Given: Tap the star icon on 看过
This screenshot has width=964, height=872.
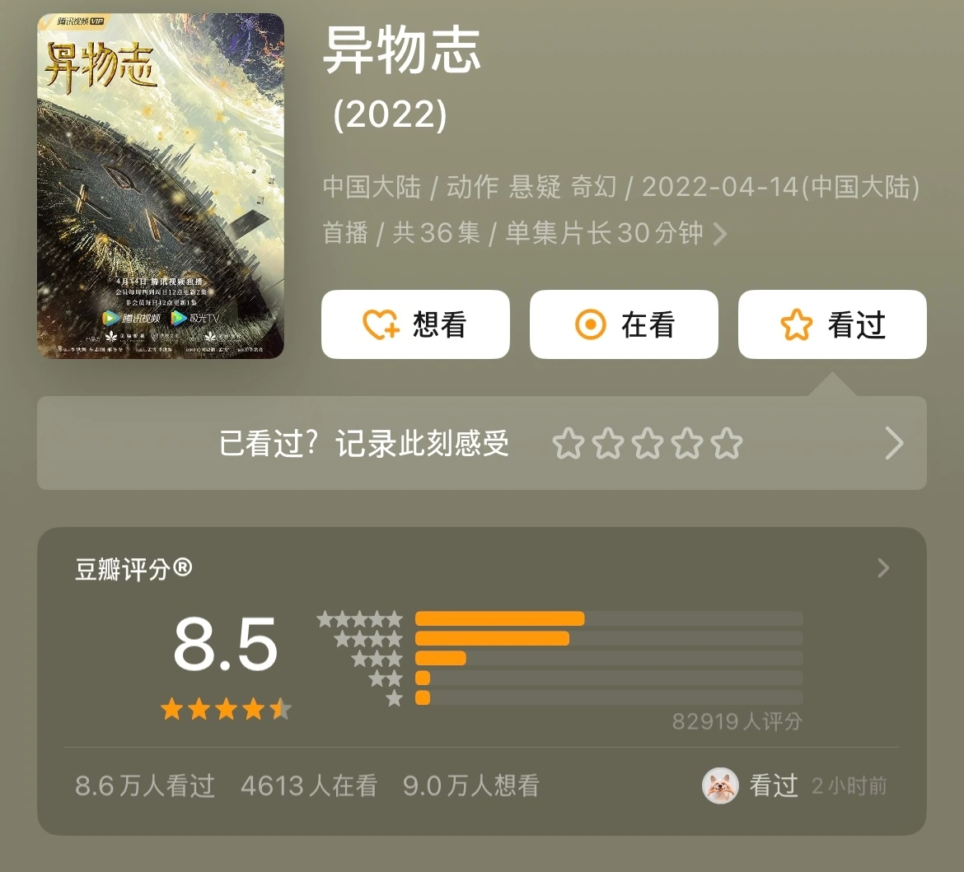Looking at the screenshot, I should coord(796,324).
